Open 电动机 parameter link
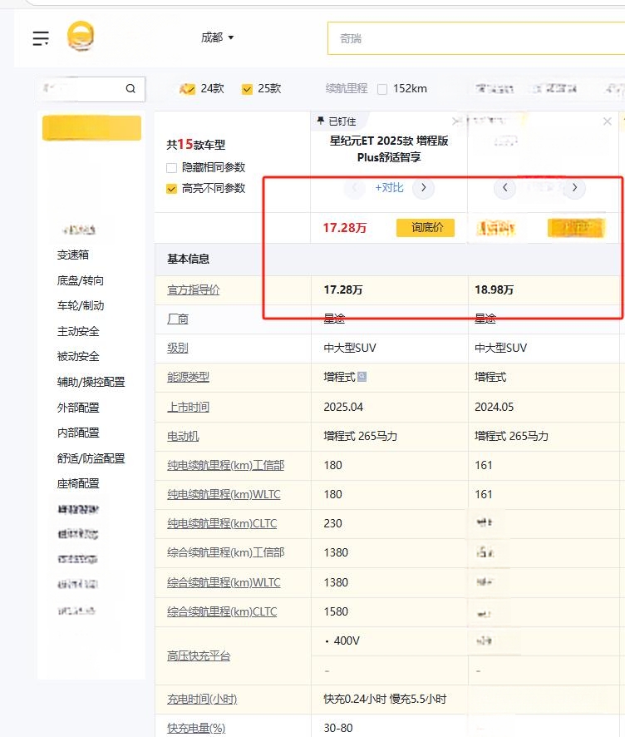This screenshot has width=625, height=737. pos(183,436)
